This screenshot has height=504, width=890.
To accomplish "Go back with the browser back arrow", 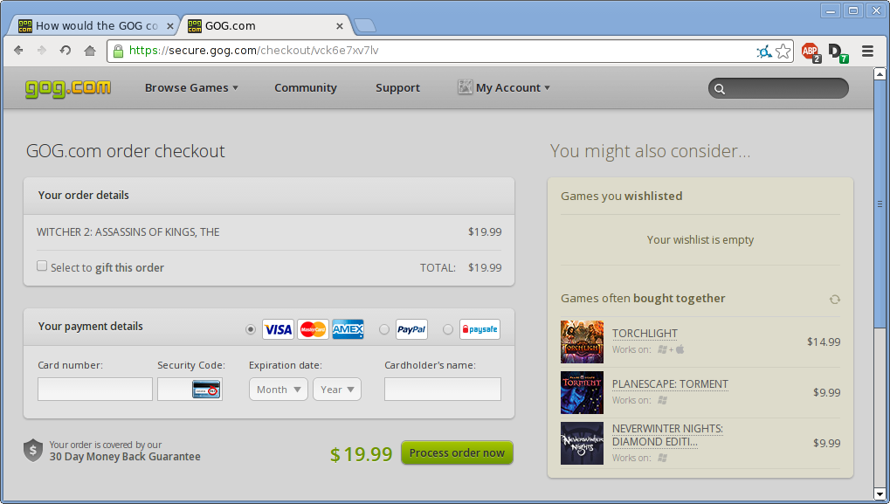I will click(18, 51).
